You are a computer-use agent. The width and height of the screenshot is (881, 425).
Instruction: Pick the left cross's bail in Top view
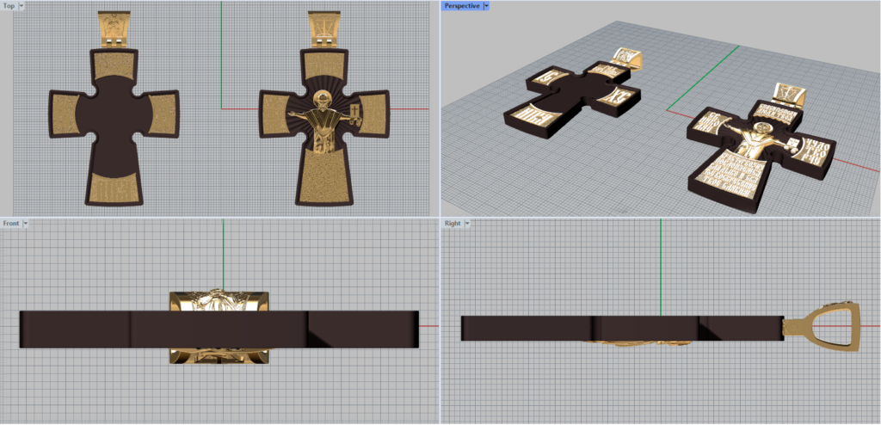click(114, 29)
